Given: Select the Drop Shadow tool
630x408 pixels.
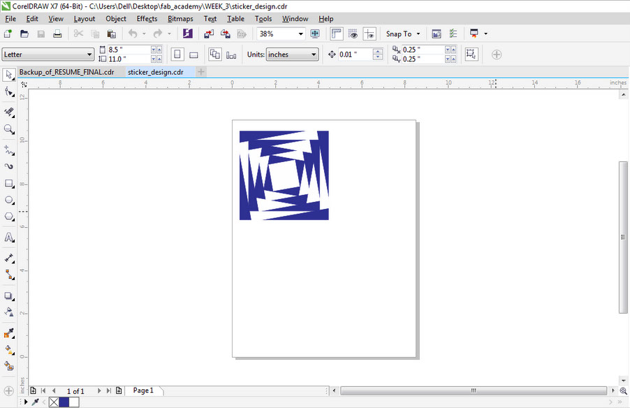Looking at the screenshot, I should coord(9,296).
